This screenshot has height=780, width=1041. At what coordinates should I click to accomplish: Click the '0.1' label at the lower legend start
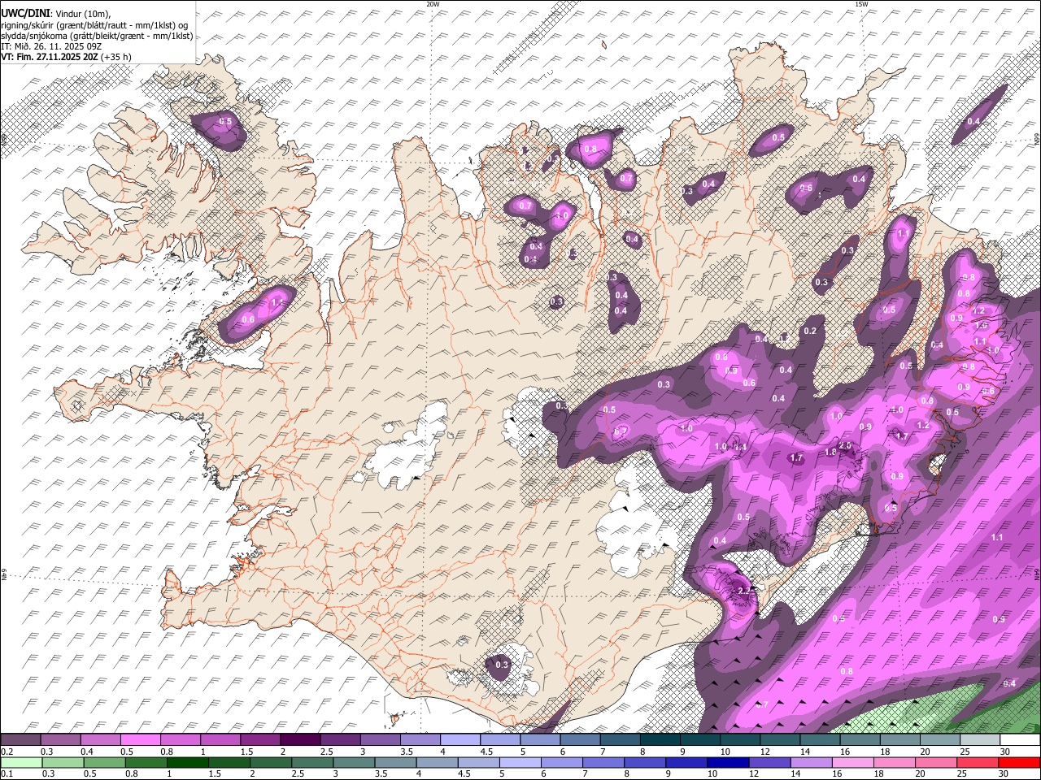pos(7,773)
